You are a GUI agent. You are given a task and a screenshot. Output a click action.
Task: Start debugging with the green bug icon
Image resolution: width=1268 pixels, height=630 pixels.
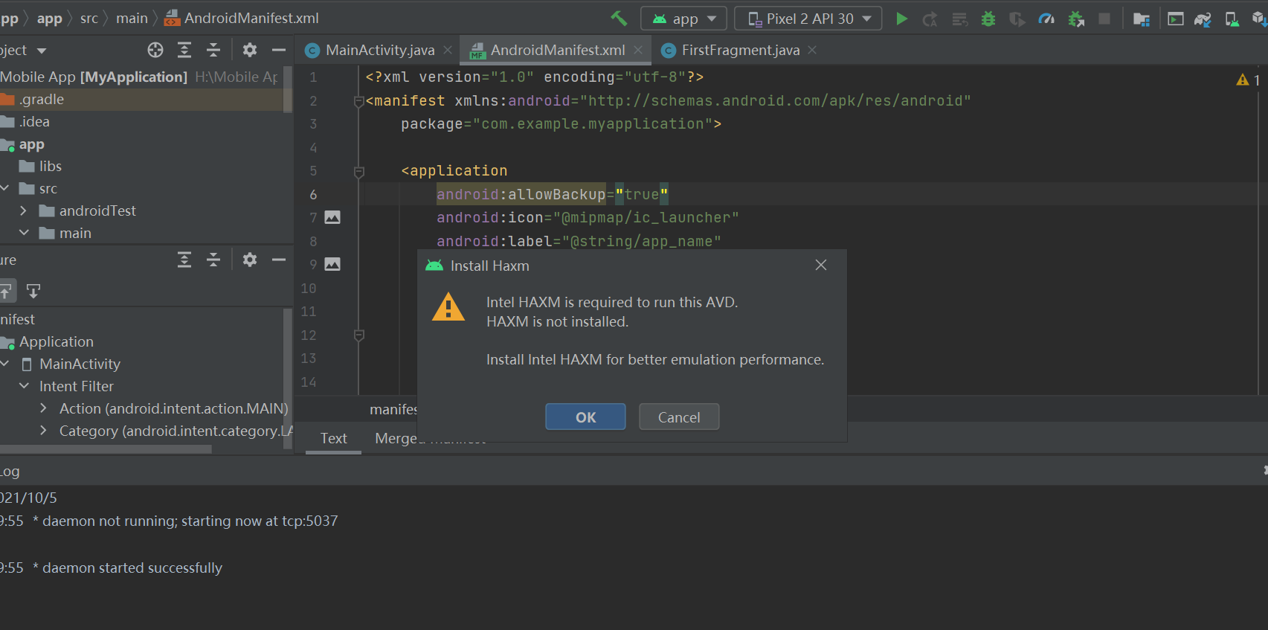tap(988, 19)
